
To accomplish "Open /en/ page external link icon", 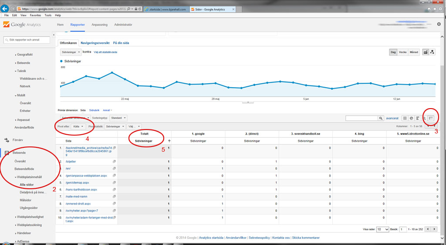I will tap(114, 168).
